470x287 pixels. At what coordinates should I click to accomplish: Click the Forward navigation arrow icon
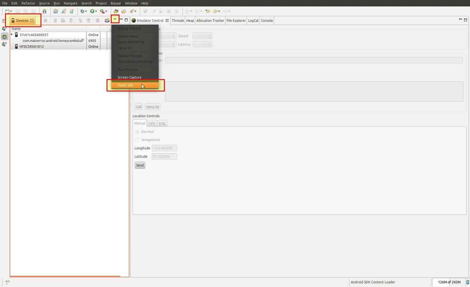click(x=225, y=11)
